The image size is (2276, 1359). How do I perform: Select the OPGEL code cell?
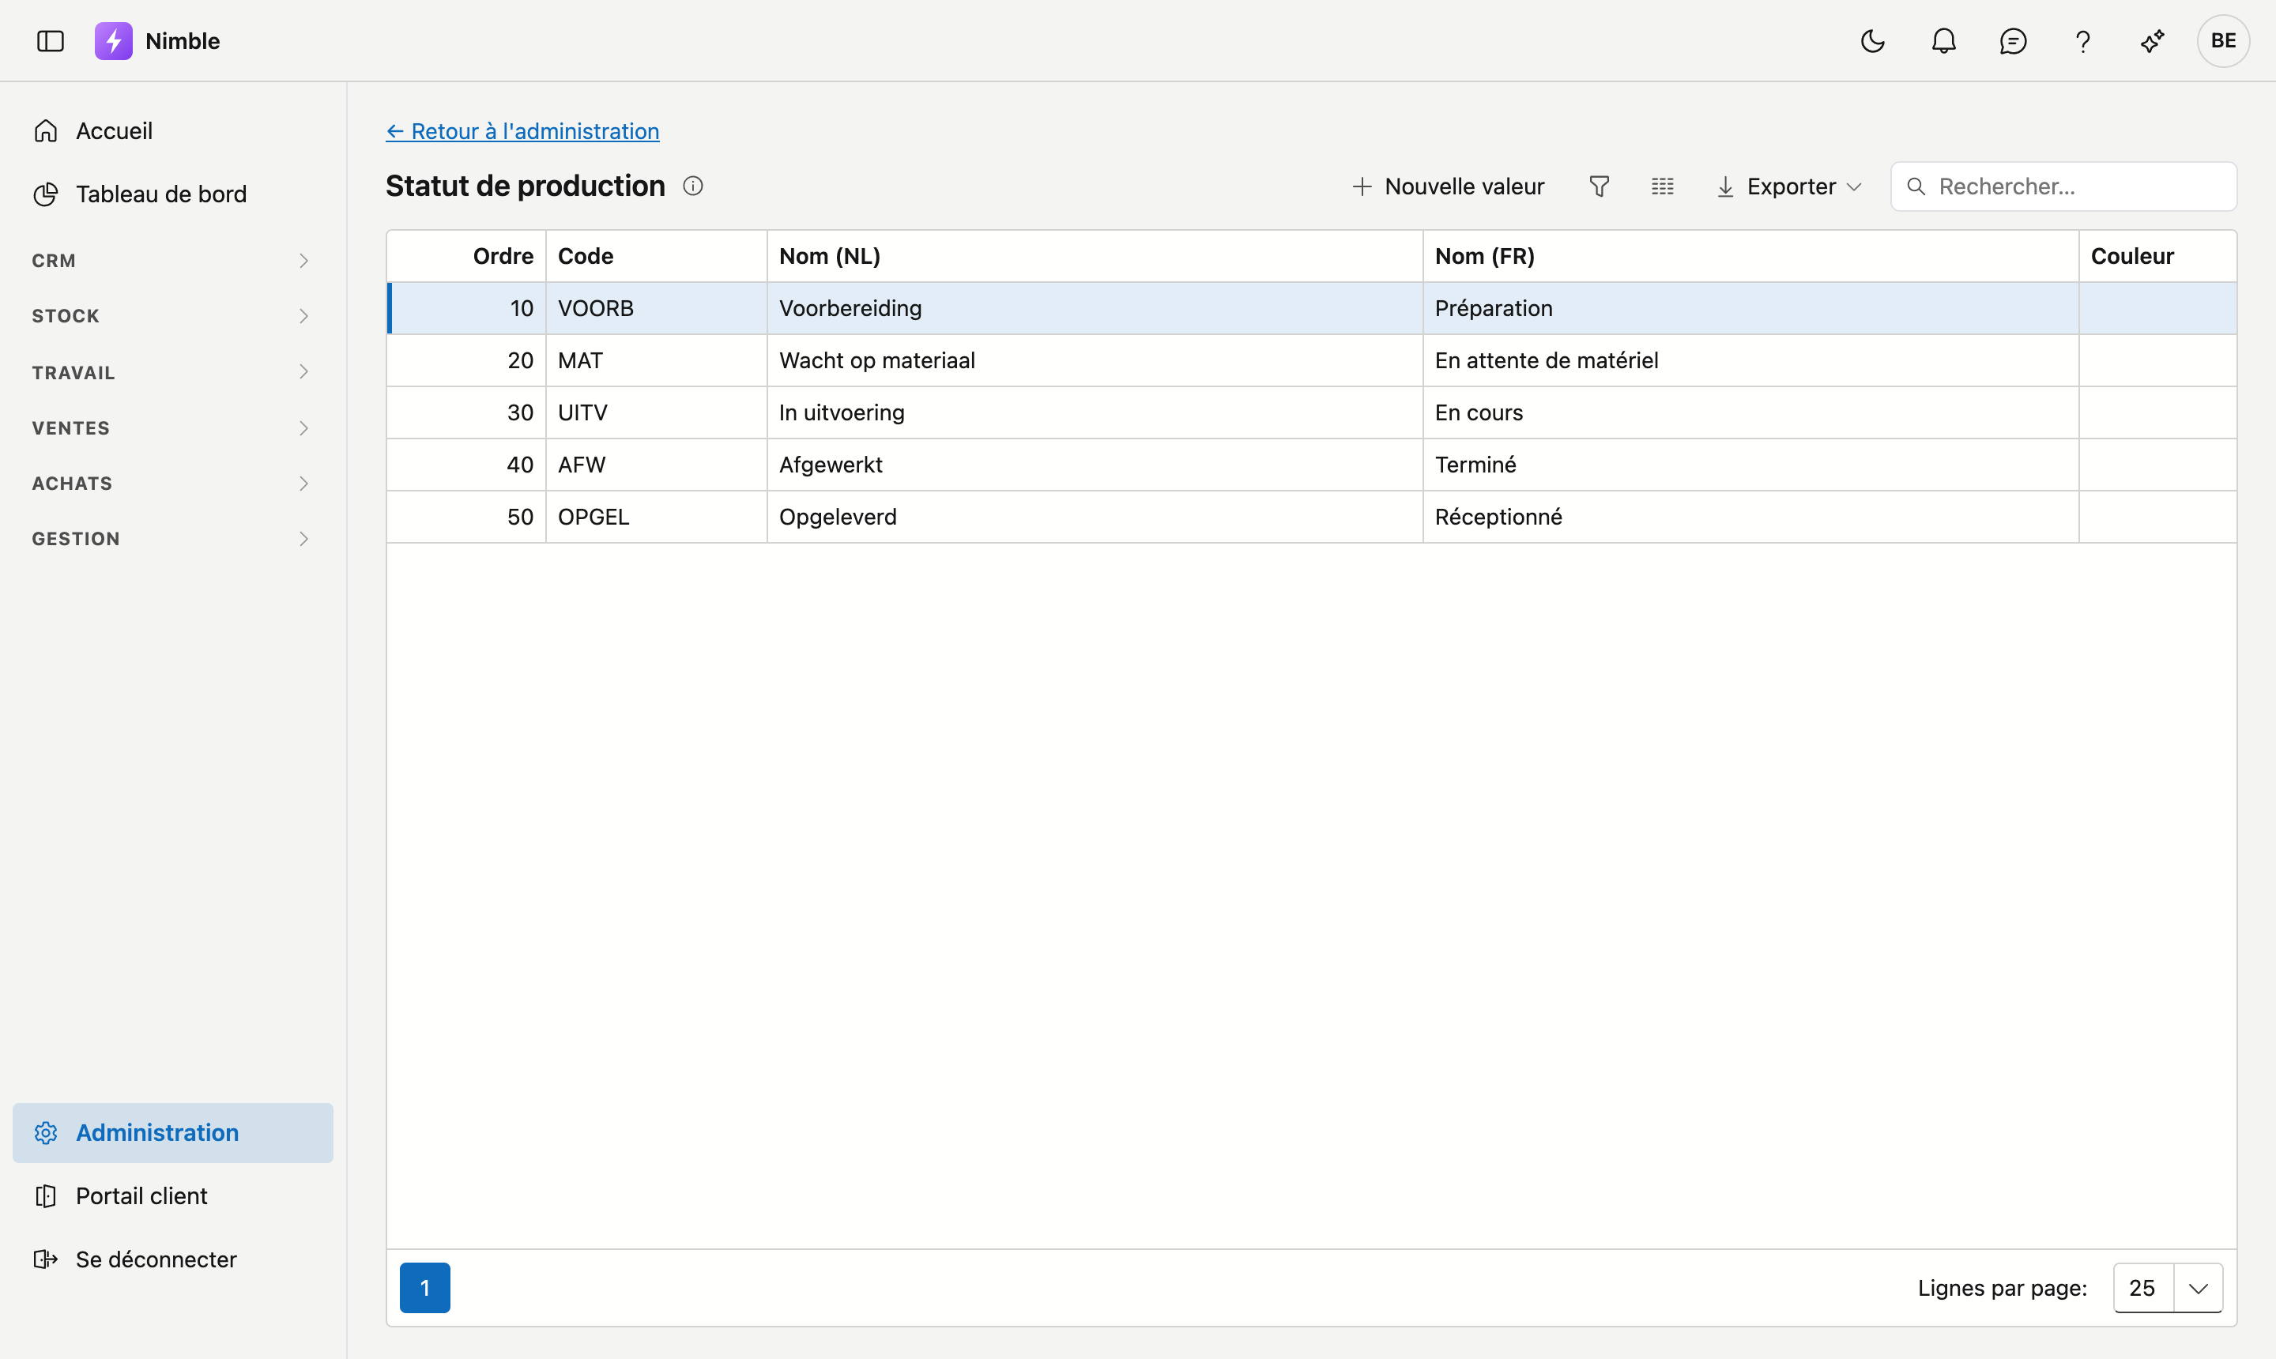coord(656,518)
